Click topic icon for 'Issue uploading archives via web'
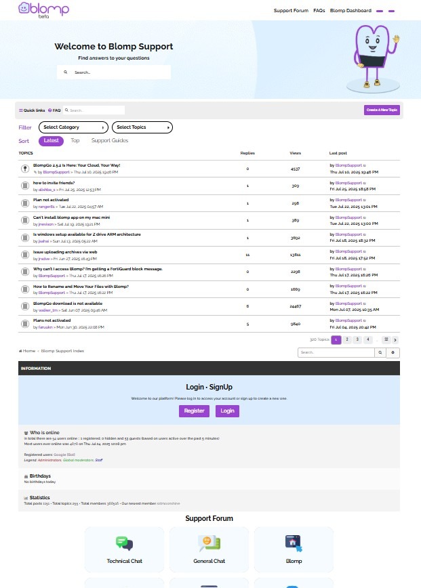Screen dimensions: 421x588 [25, 255]
